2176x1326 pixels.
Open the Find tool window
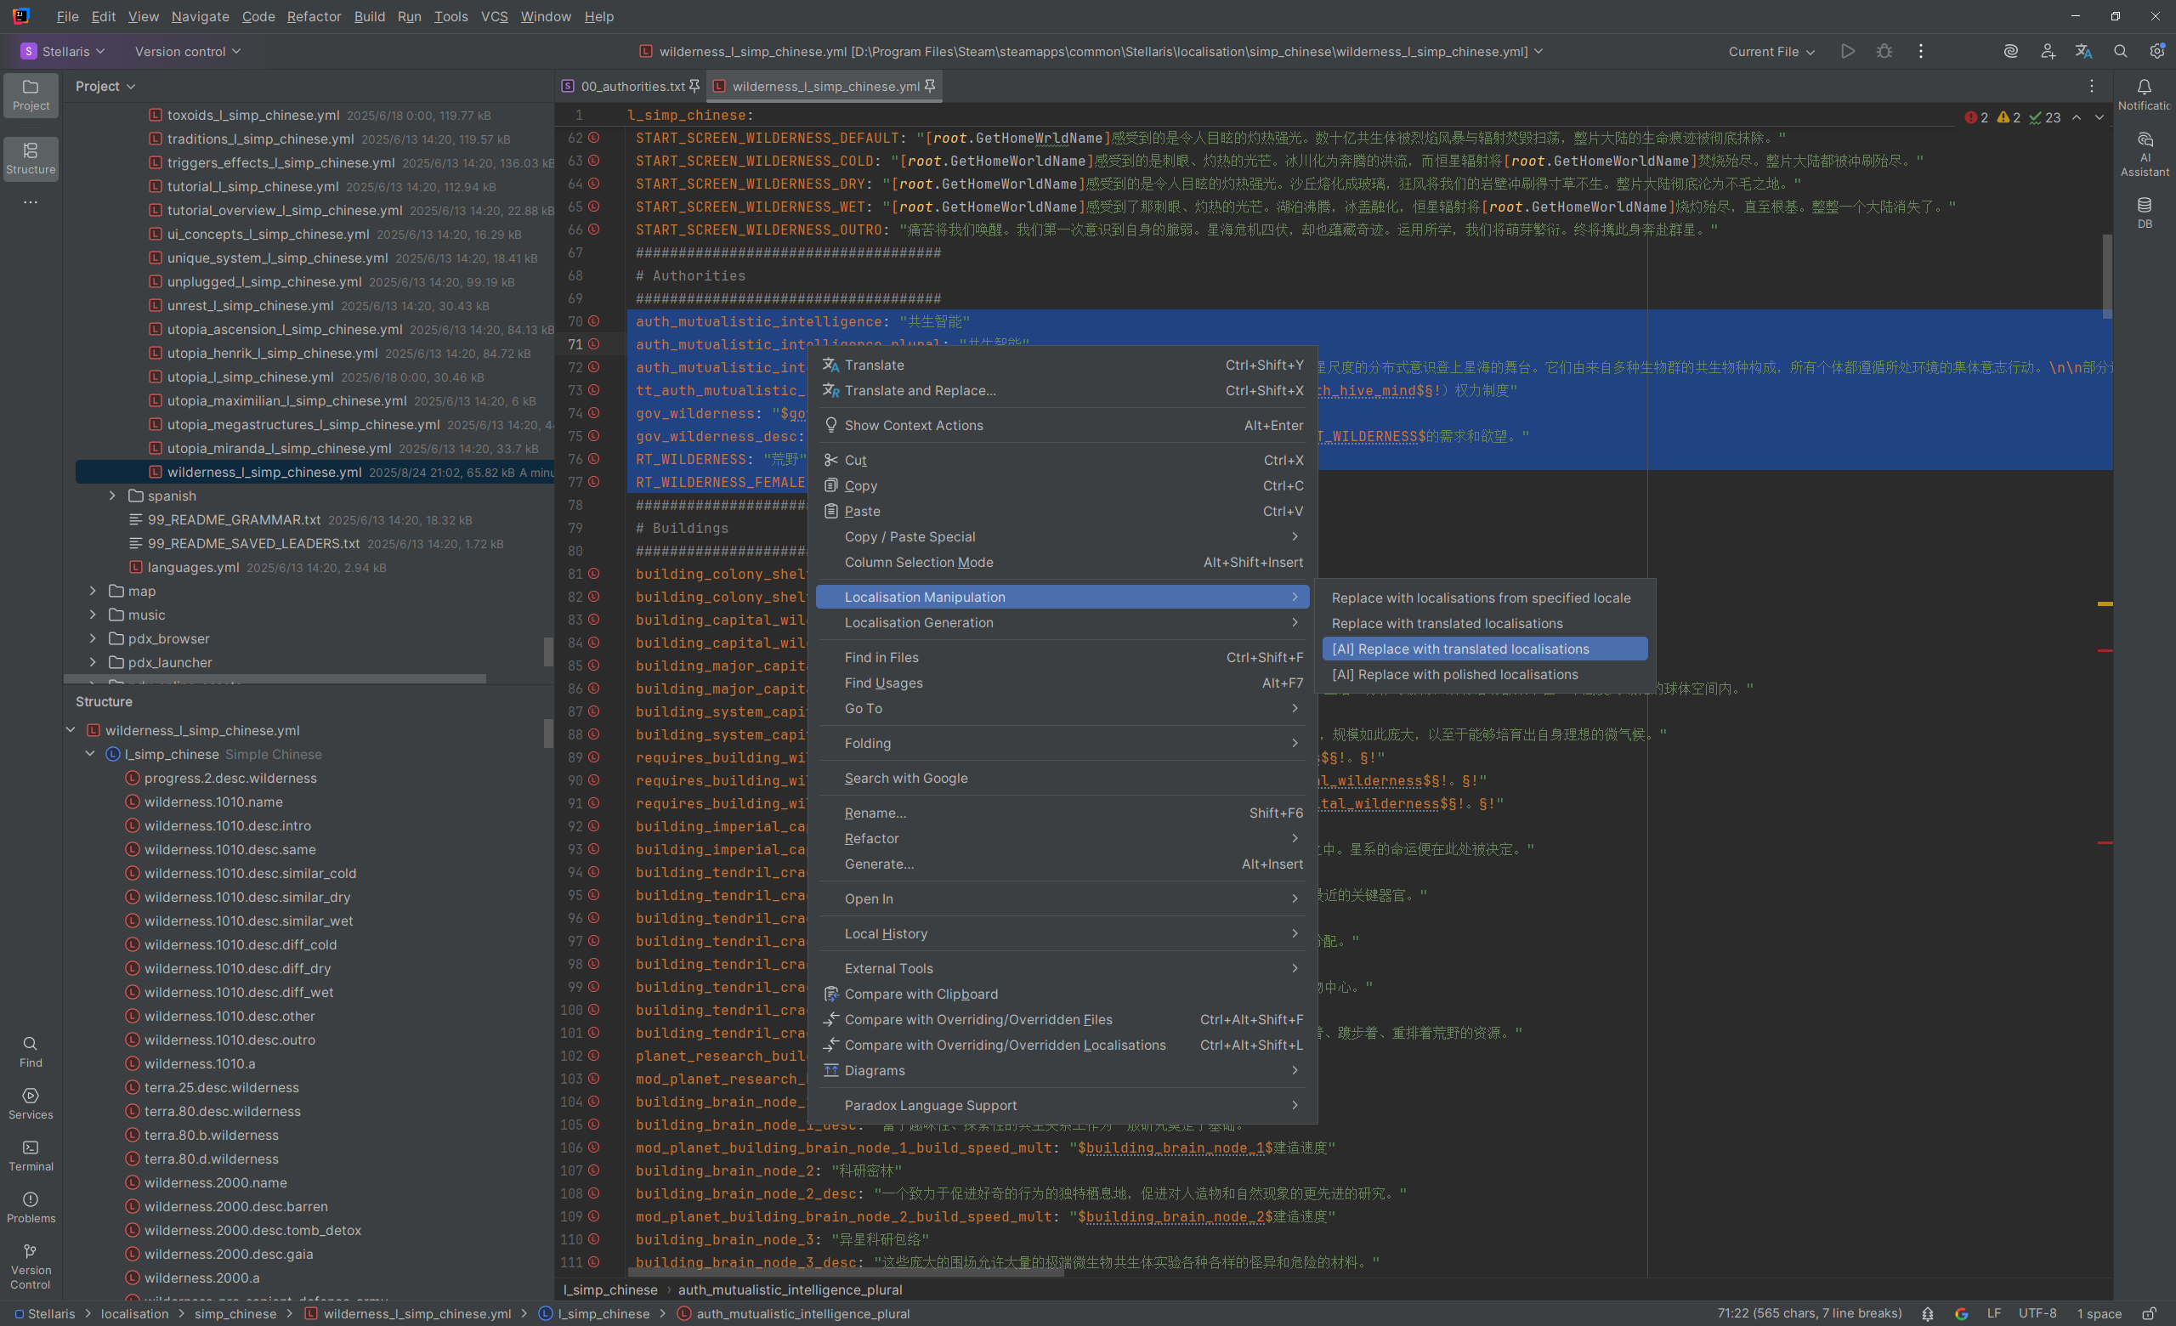tap(31, 1051)
